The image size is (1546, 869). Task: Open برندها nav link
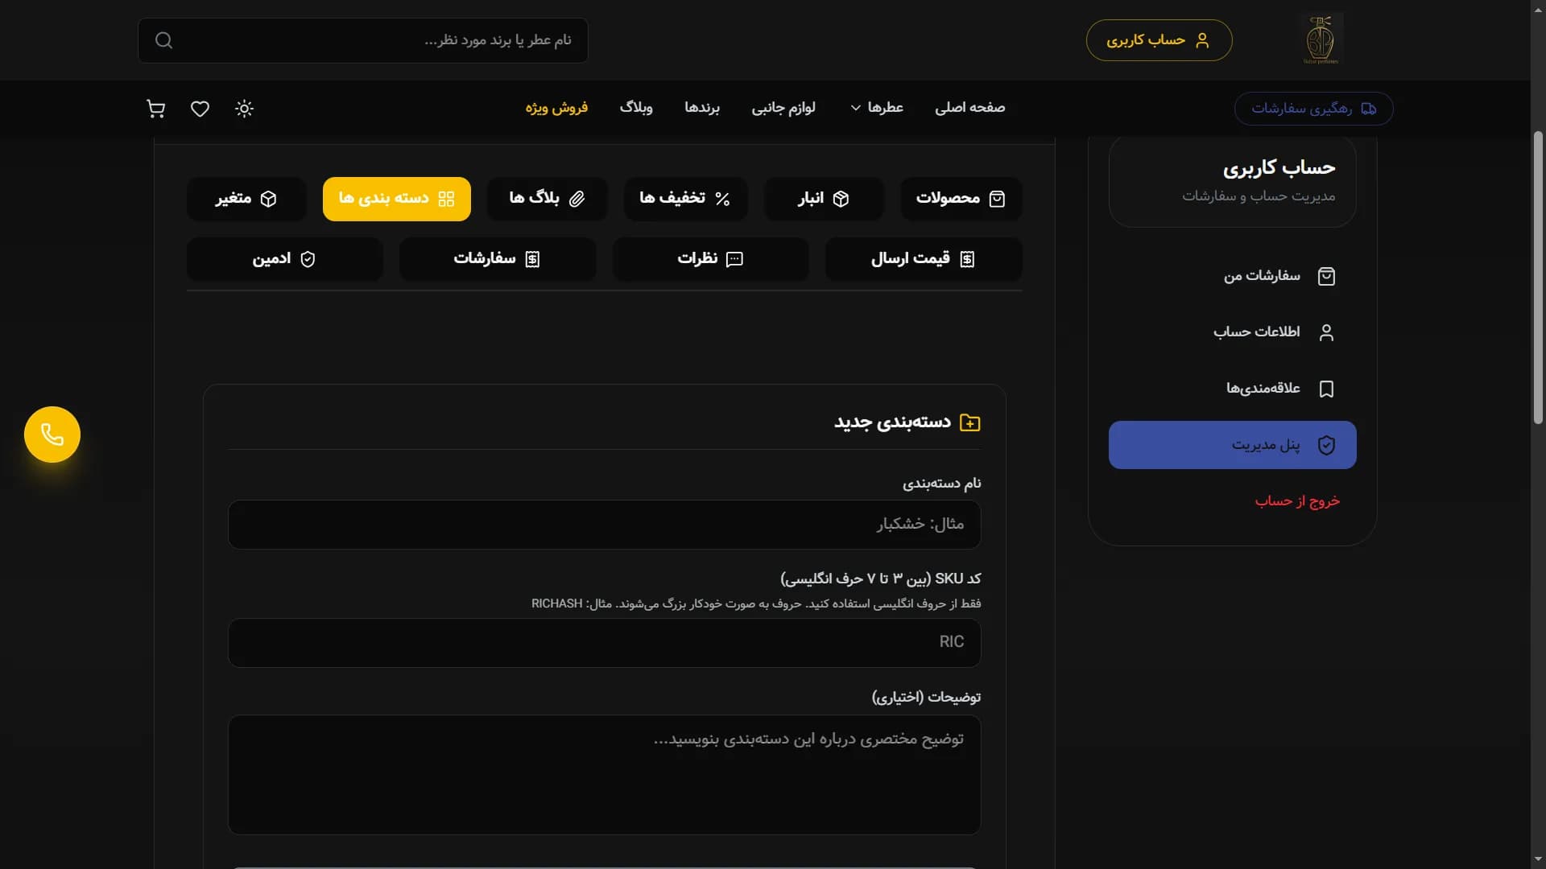(702, 108)
